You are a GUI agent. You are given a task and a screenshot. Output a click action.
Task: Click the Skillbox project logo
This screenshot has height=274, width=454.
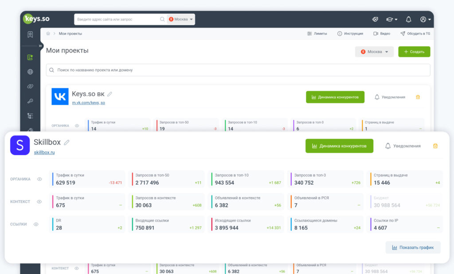[20, 145]
